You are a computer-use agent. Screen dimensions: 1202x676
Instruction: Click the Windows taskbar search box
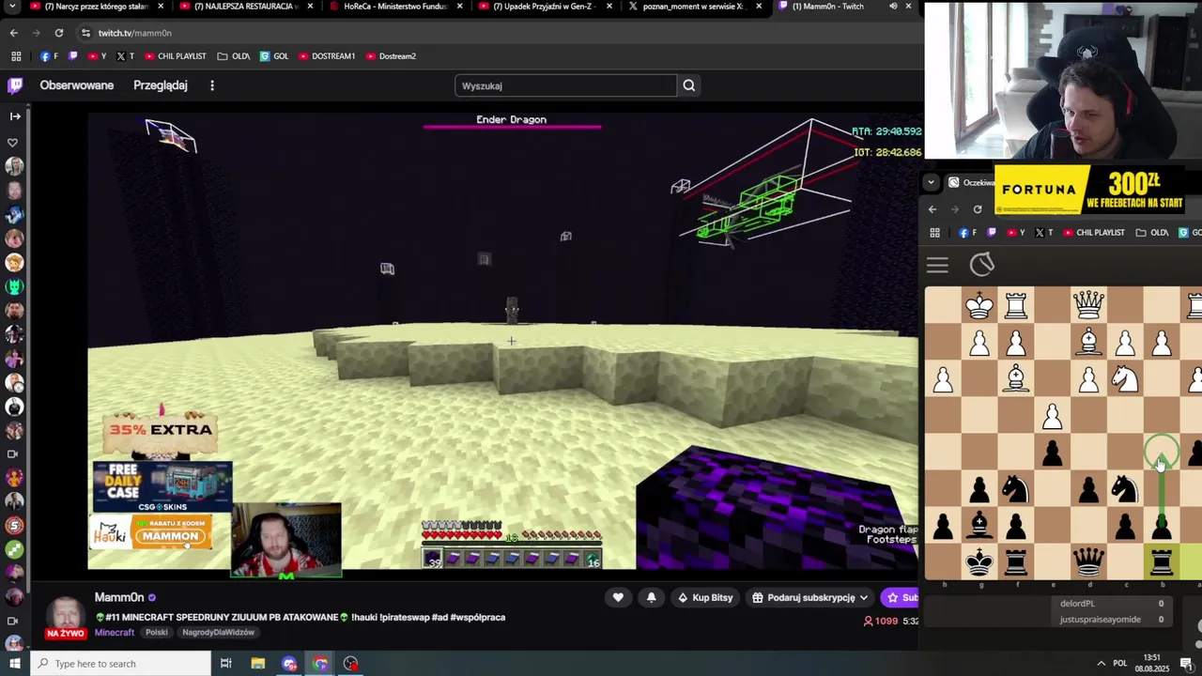(121, 664)
